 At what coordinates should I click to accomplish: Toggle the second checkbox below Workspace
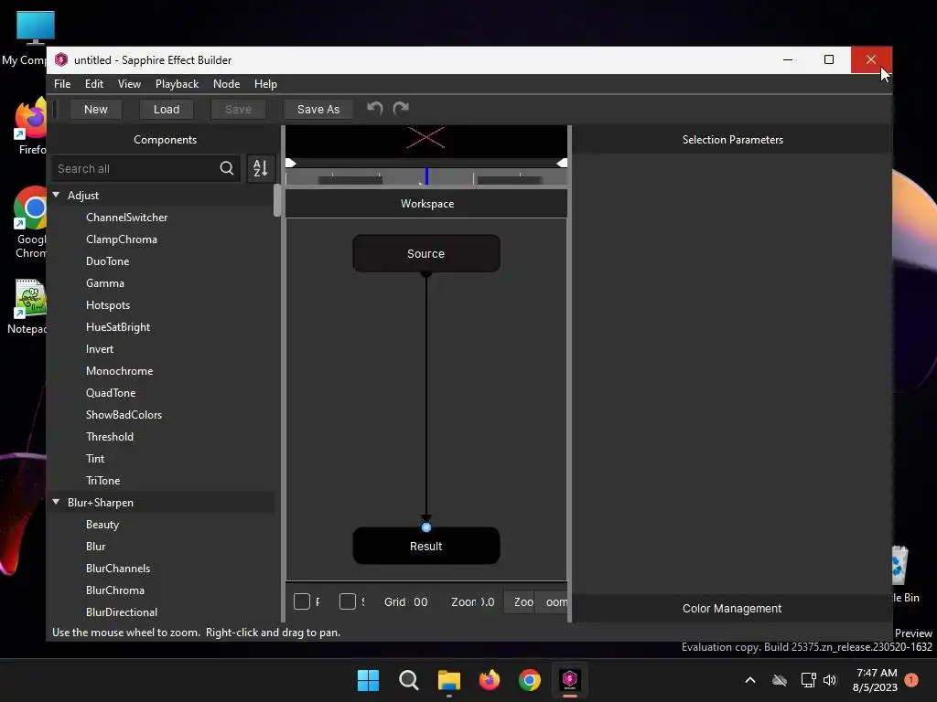click(x=347, y=601)
